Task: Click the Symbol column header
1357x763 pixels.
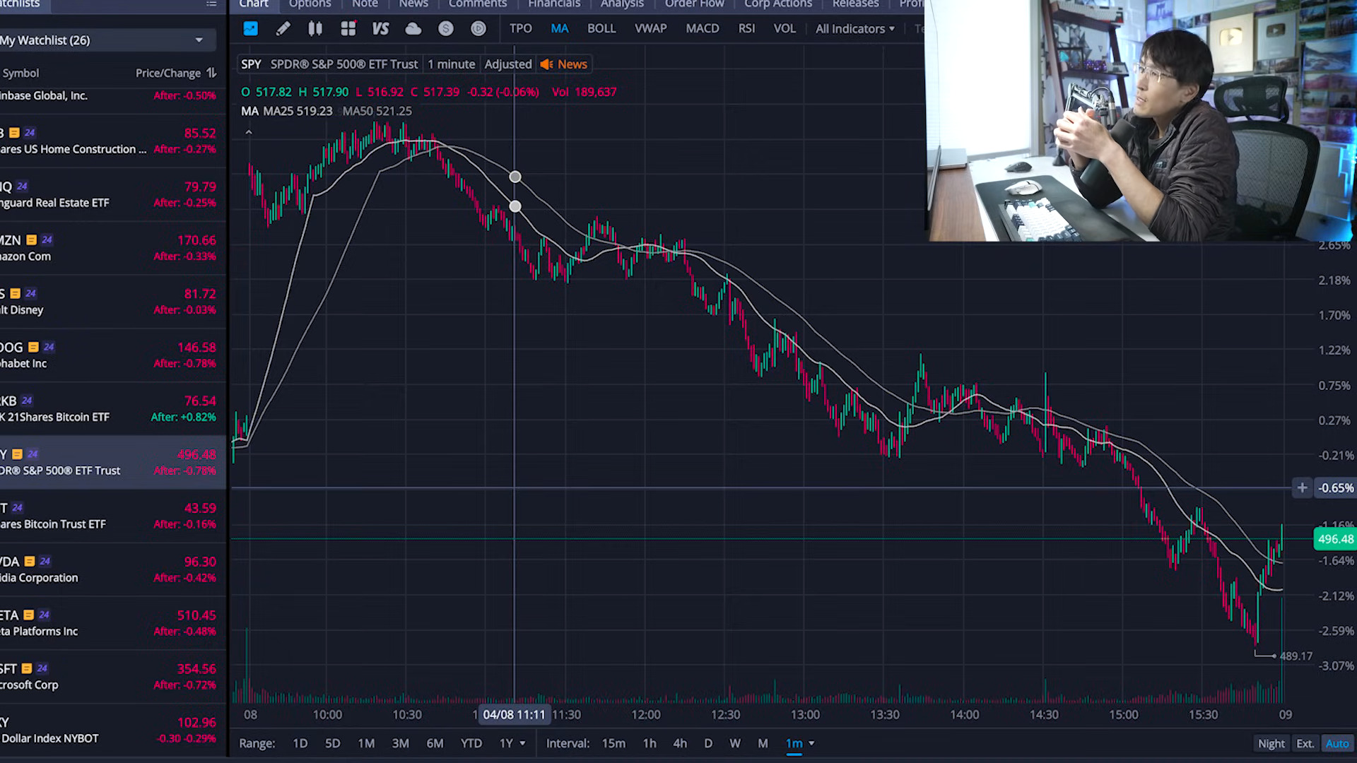Action: coord(20,73)
